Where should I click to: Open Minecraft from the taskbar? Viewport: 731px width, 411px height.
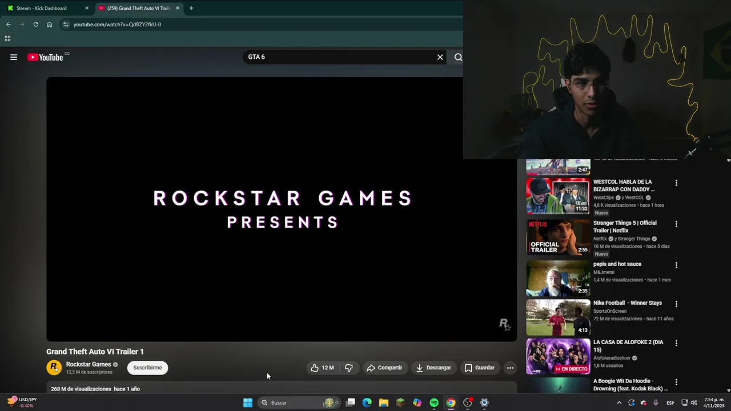pos(400,403)
